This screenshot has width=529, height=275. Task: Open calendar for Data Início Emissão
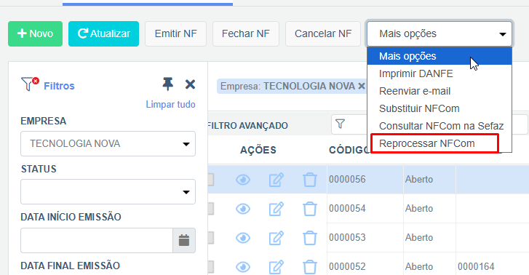184,240
